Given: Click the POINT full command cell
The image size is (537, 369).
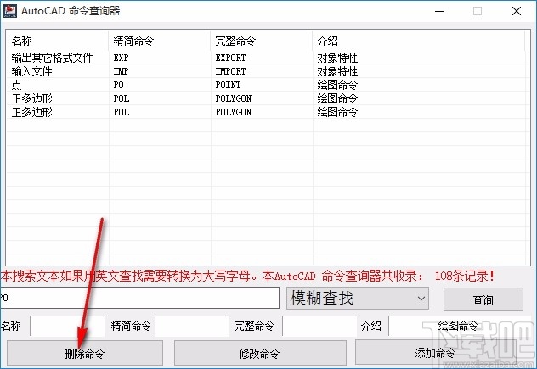Looking at the screenshot, I should pos(228,85).
